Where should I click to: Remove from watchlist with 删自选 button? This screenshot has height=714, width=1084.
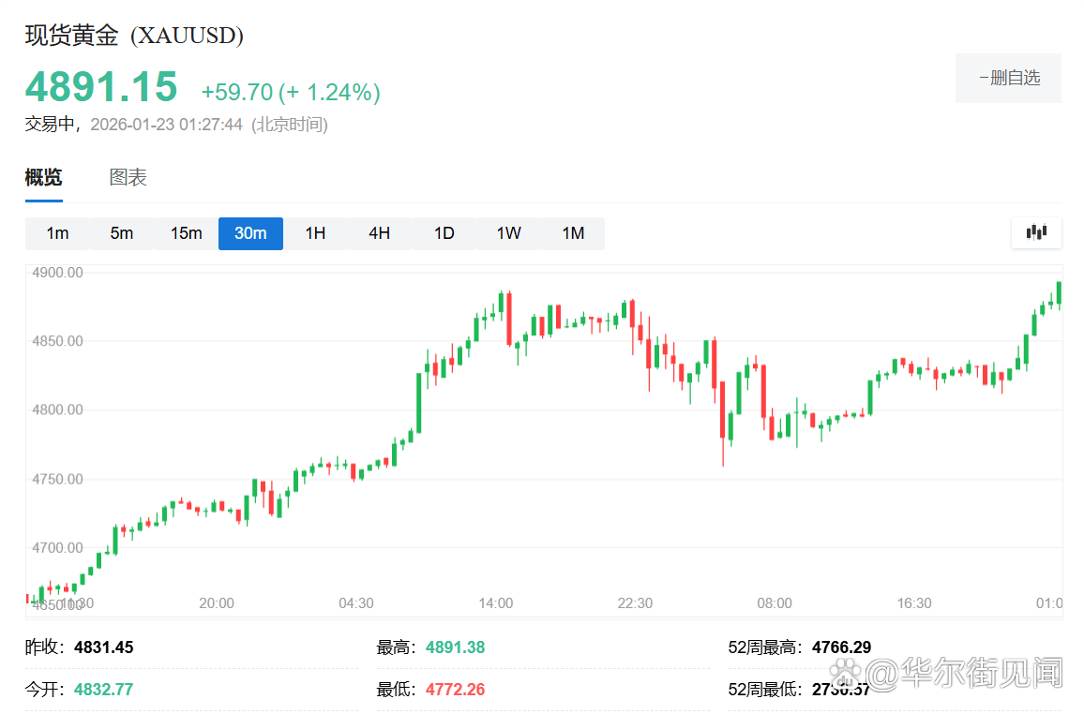1008,78
